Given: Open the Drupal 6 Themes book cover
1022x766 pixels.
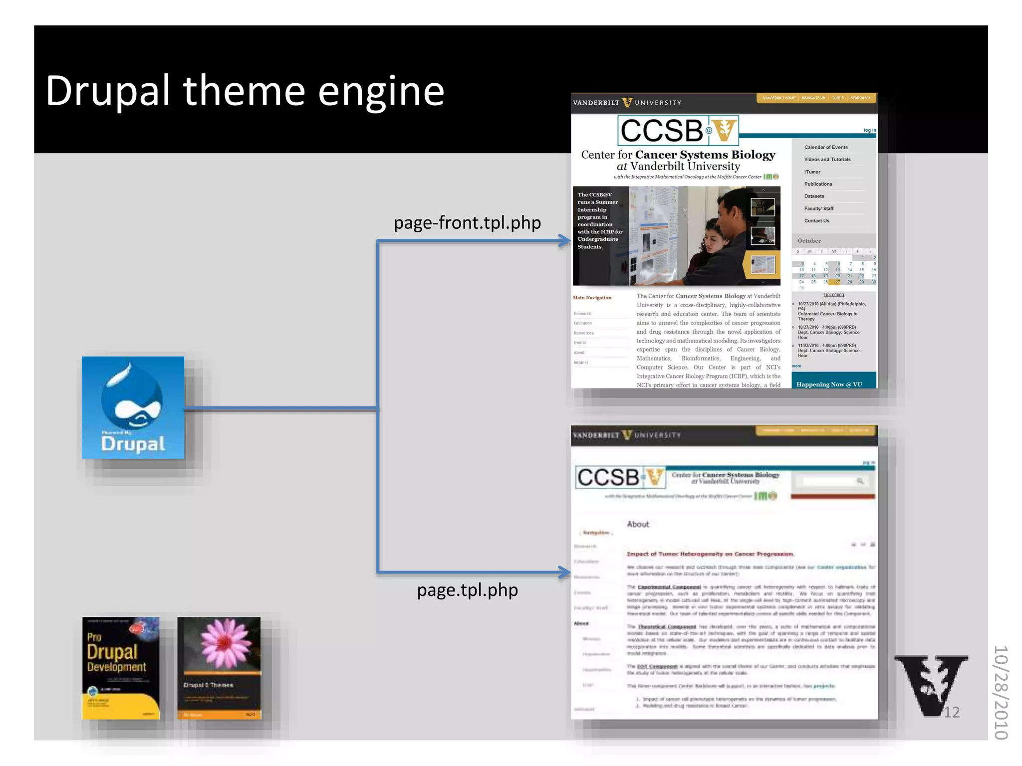Looking at the screenshot, I should (219, 668).
